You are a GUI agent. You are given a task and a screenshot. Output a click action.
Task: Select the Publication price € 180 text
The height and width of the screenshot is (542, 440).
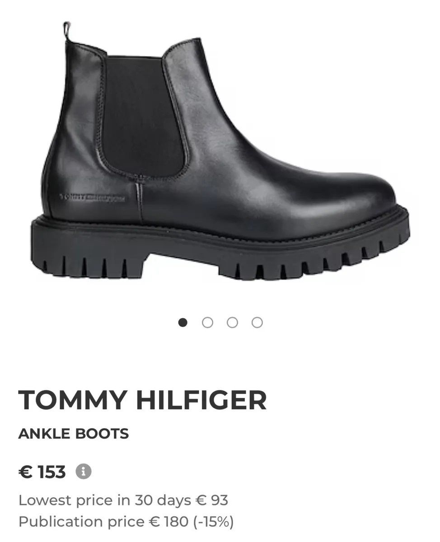(103, 522)
